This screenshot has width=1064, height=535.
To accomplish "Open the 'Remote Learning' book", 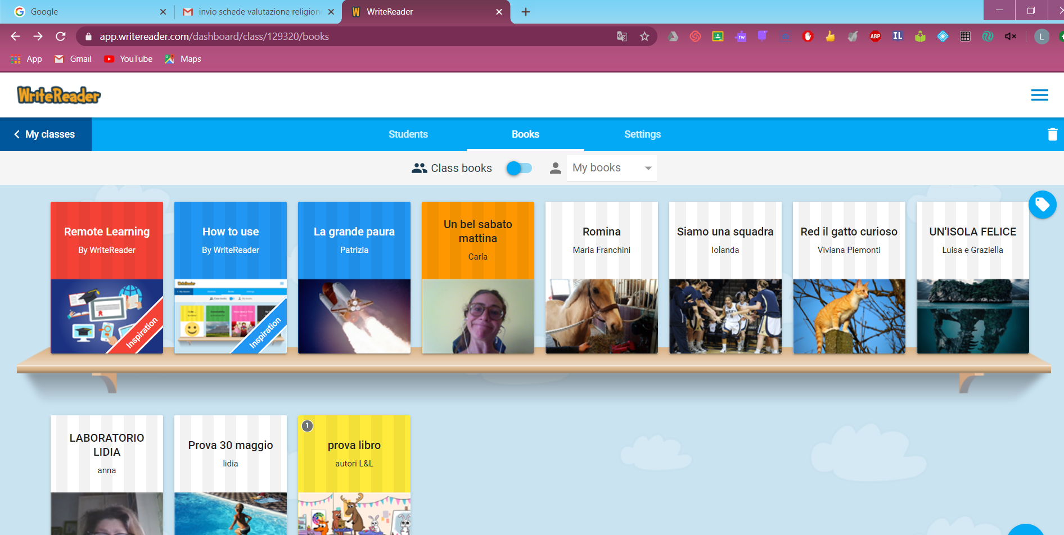I will click(107, 278).
